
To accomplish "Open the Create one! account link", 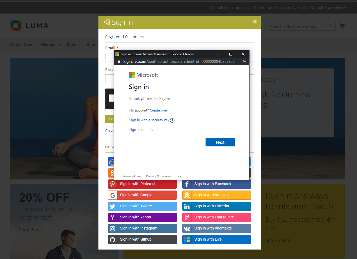I will click(159, 110).
